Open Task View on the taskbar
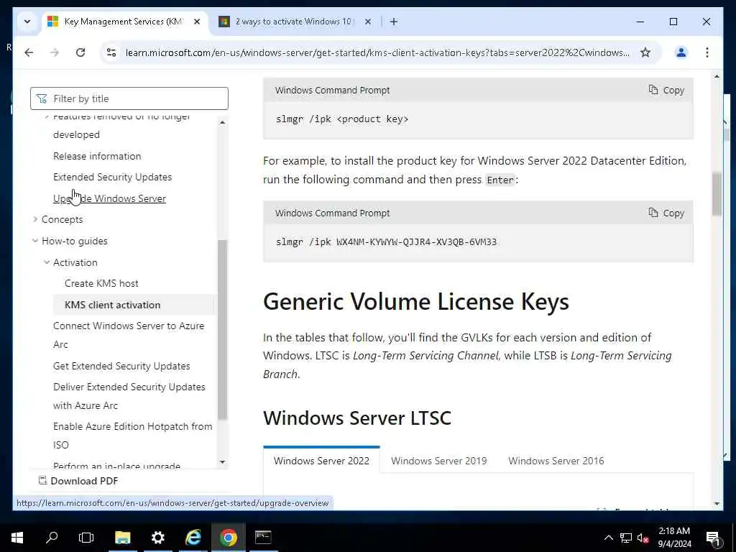 [x=86, y=538]
